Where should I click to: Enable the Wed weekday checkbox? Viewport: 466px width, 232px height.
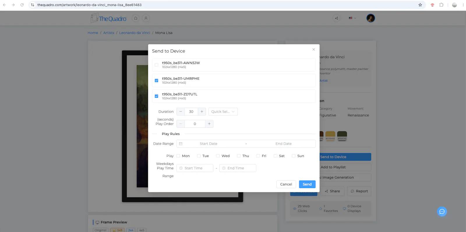[218, 156]
